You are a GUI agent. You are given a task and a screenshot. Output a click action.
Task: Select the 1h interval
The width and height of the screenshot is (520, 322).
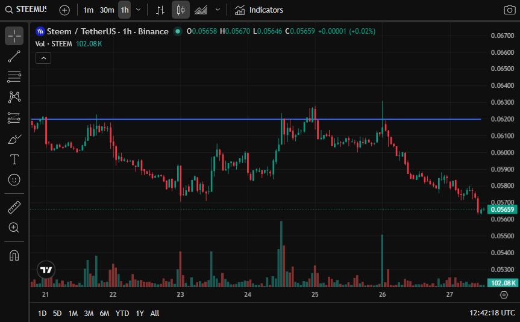pyautogui.click(x=125, y=10)
